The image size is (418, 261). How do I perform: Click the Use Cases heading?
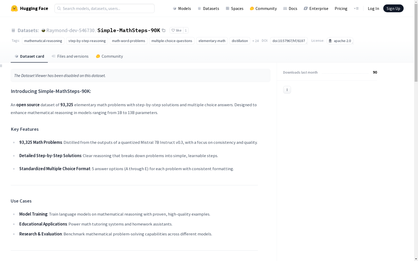(x=21, y=201)
